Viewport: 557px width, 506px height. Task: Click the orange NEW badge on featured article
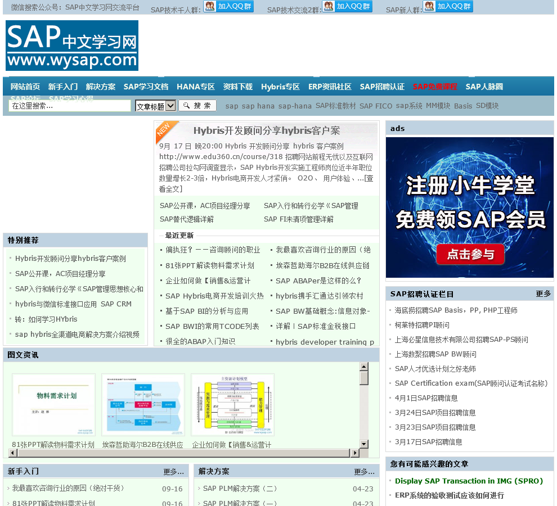point(164,129)
